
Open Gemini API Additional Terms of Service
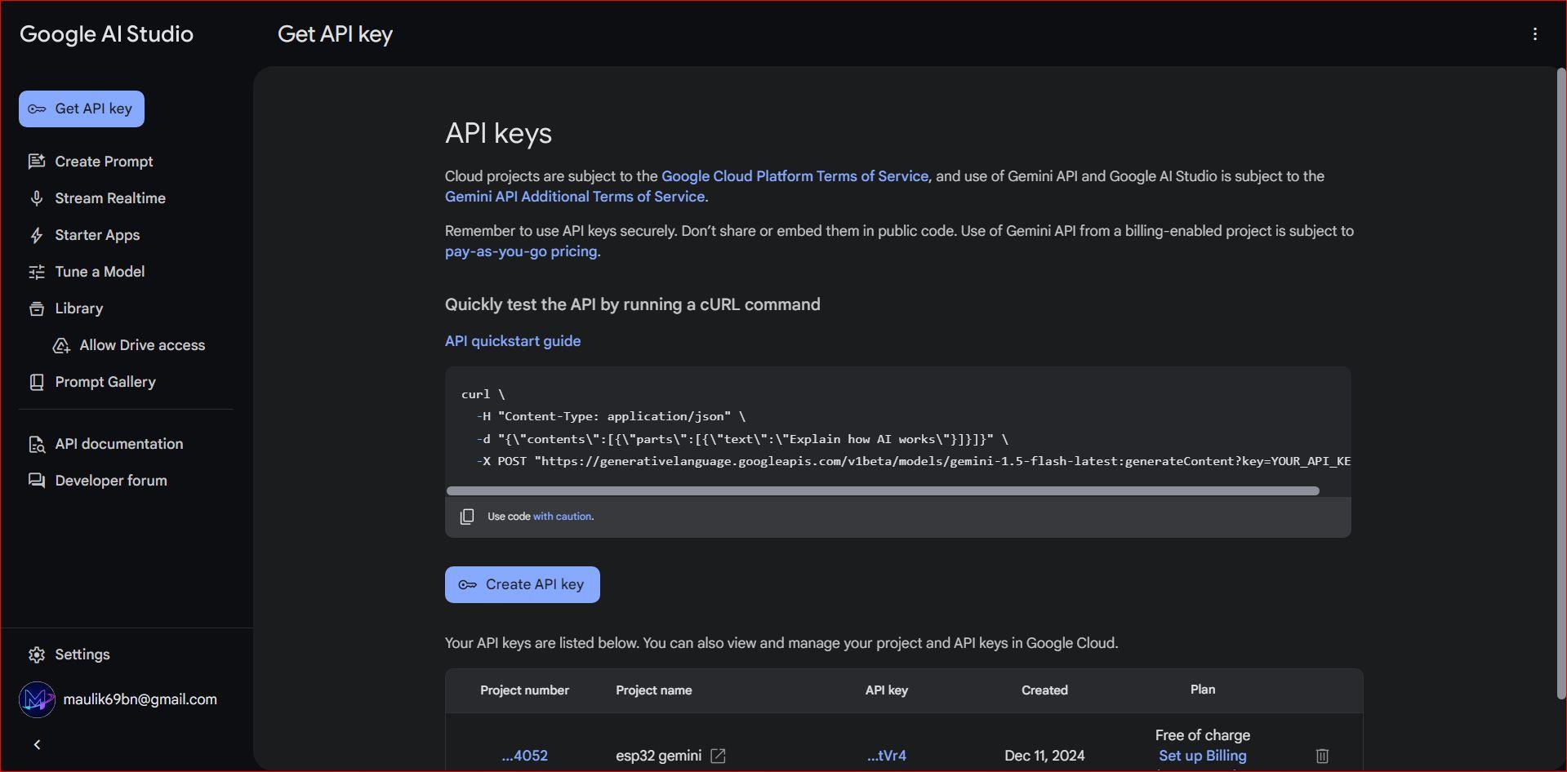pyautogui.click(x=575, y=197)
